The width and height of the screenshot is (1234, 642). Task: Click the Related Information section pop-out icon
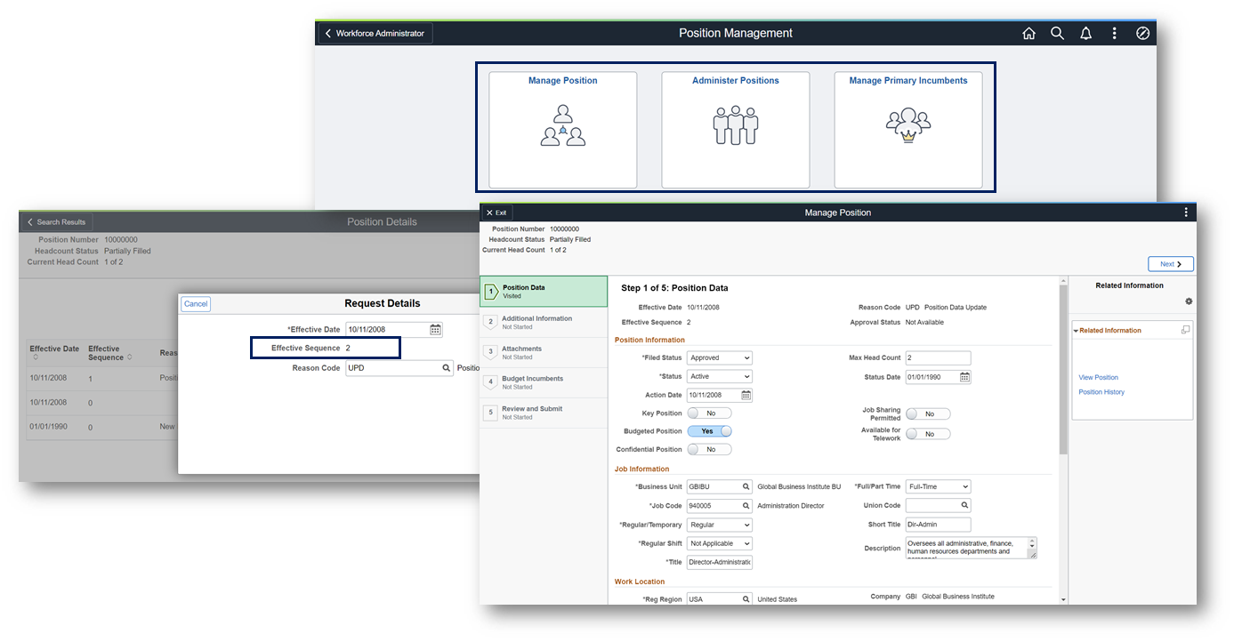coord(1185,330)
